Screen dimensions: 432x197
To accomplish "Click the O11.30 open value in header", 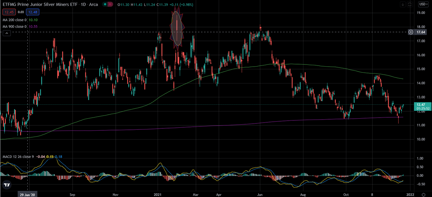I will 123,4.
